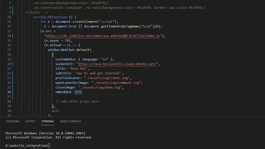Click line number 26 in the gutter
The height and width of the screenshot is (149, 265).
tap(9, 92)
